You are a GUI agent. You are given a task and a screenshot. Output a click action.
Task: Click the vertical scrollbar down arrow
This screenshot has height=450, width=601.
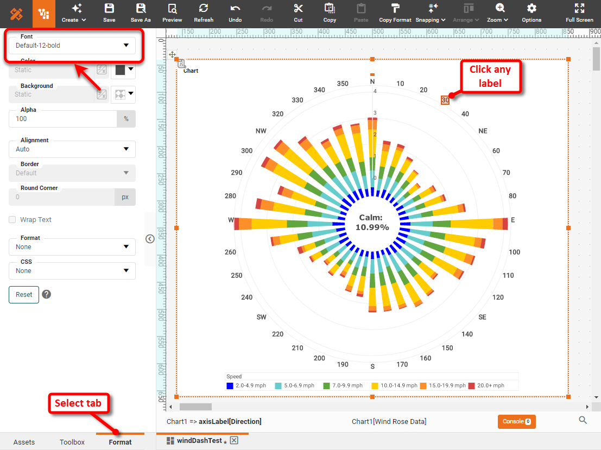(x=596, y=397)
